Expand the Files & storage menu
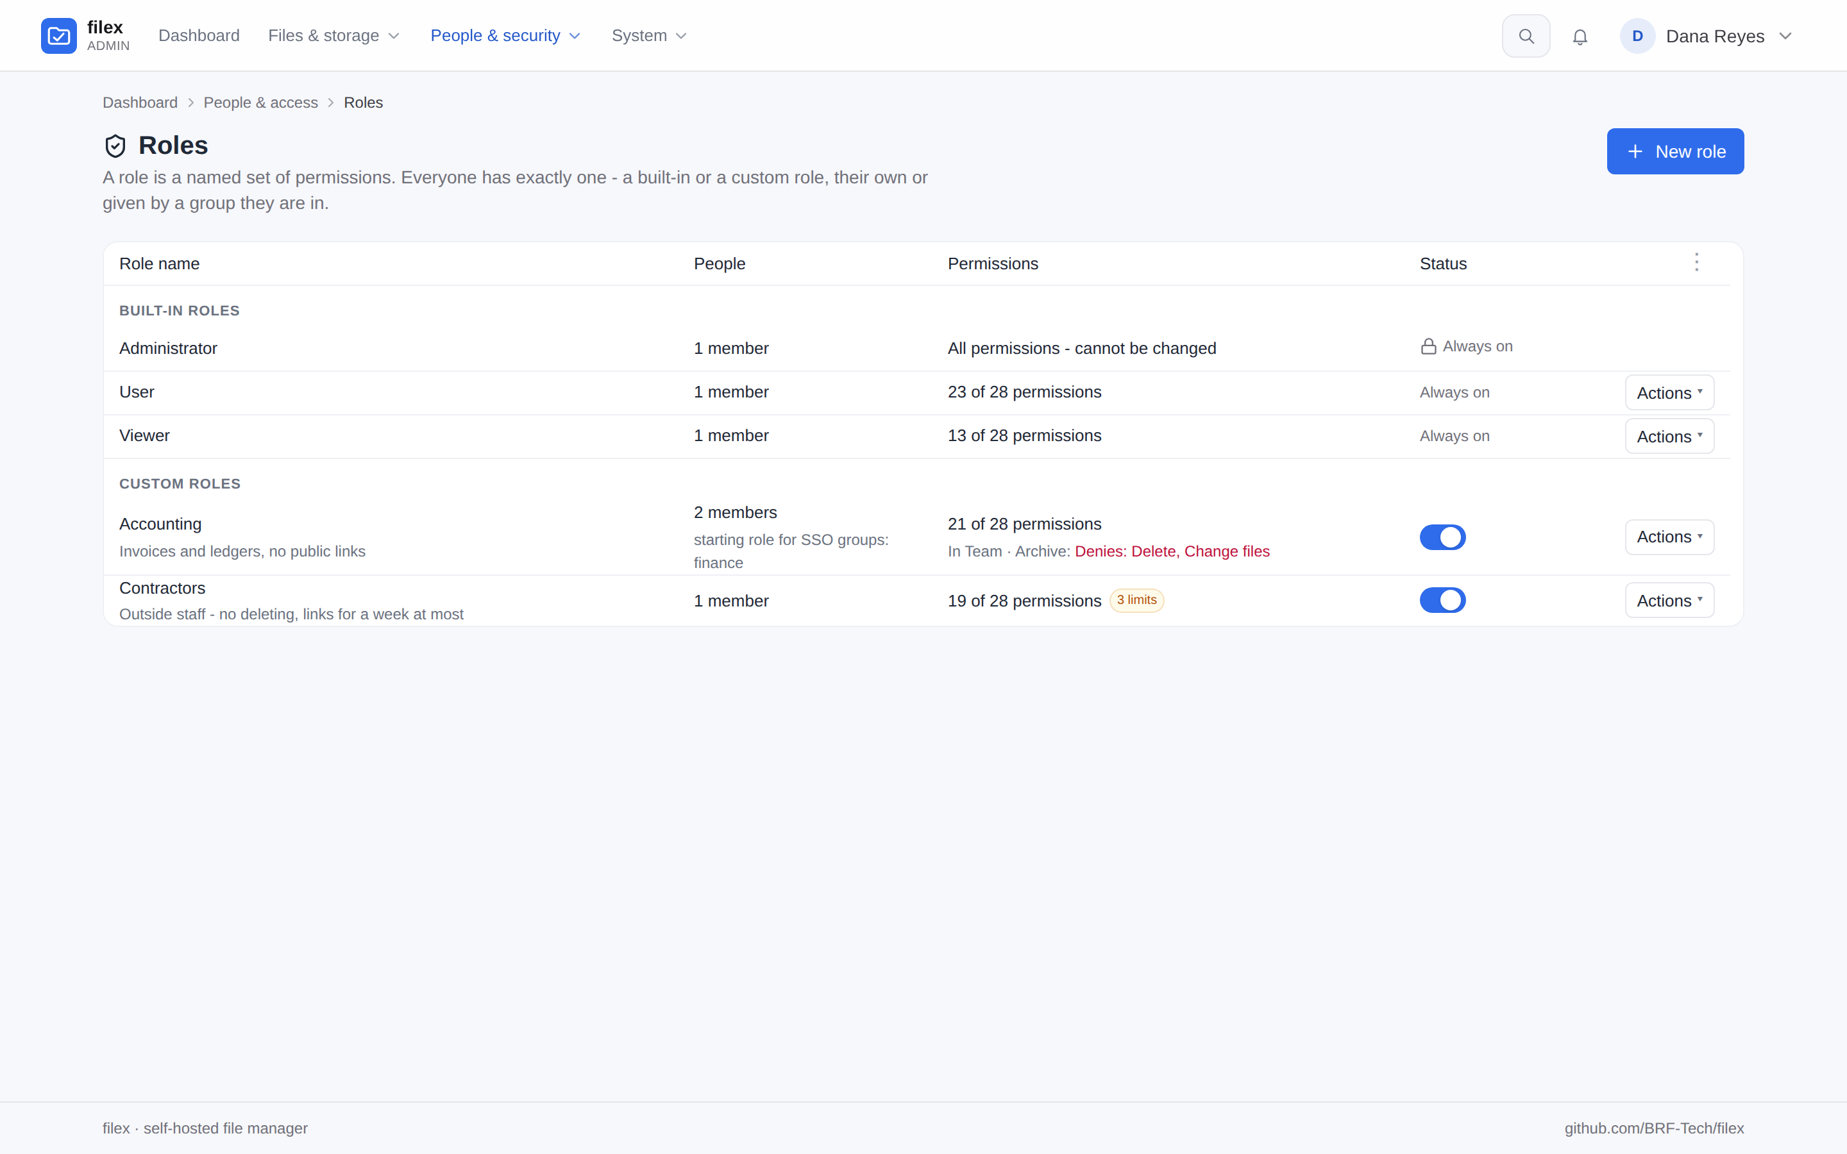The width and height of the screenshot is (1847, 1154). [334, 36]
